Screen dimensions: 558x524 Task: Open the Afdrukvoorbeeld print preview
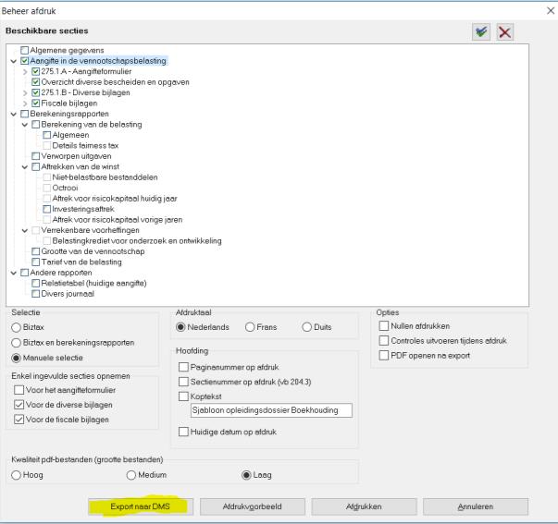(x=250, y=506)
